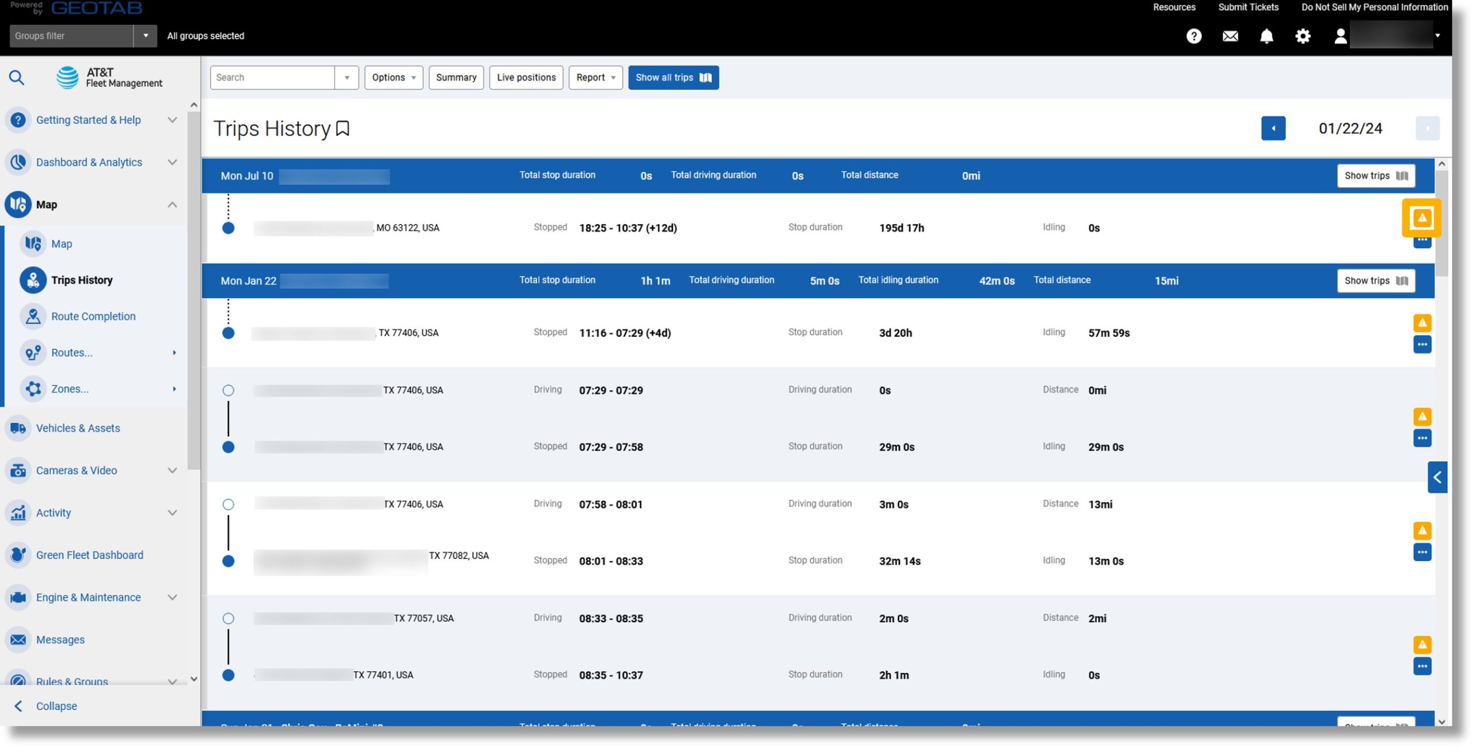This screenshot has height=747, width=1473.
Task: Open the Options dropdown
Action: click(394, 78)
